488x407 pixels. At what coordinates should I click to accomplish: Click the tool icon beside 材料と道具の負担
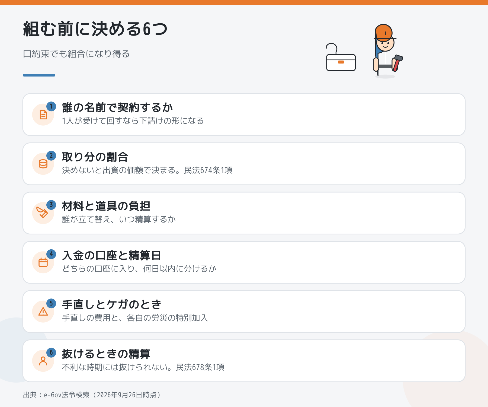coord(42,213)
